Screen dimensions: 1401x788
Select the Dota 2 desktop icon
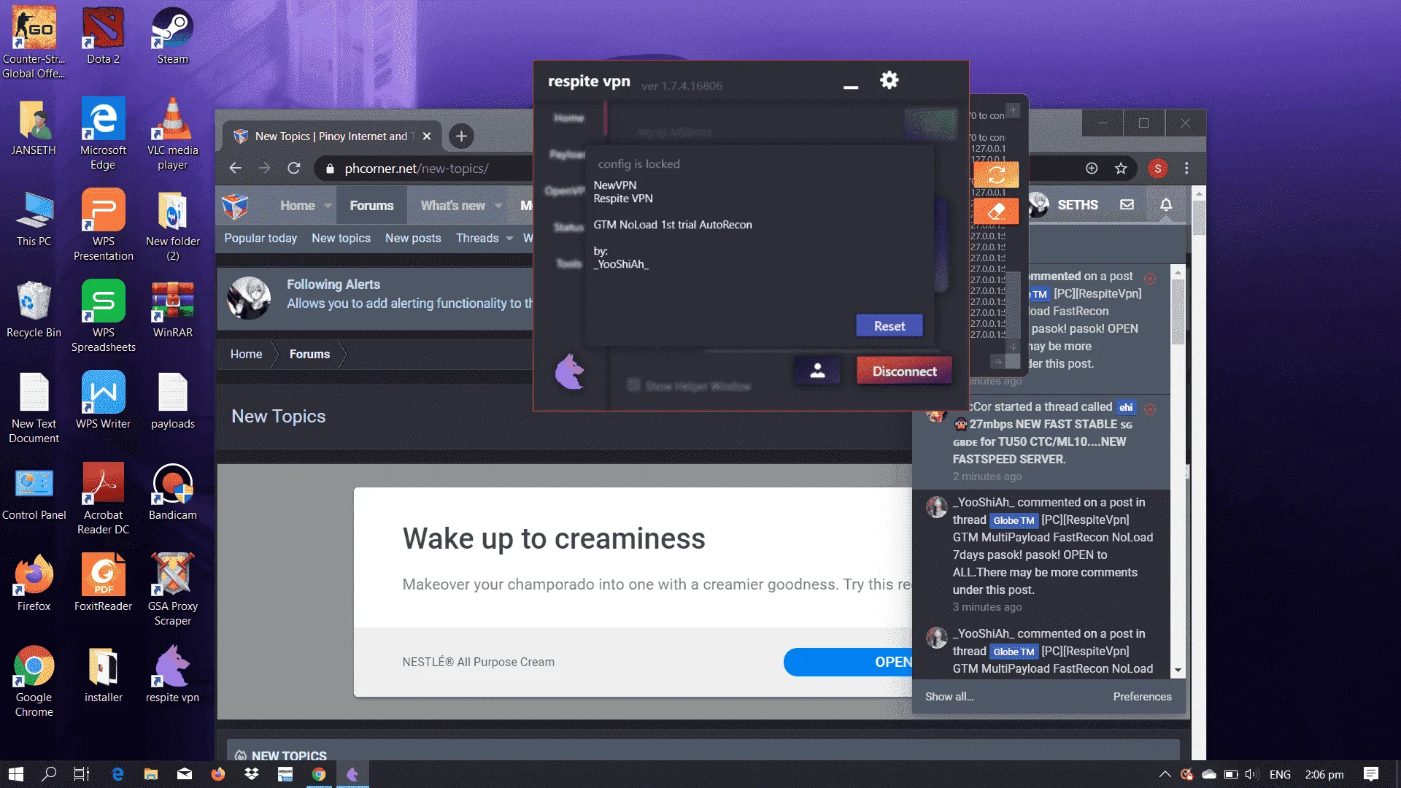coord(103,36)
